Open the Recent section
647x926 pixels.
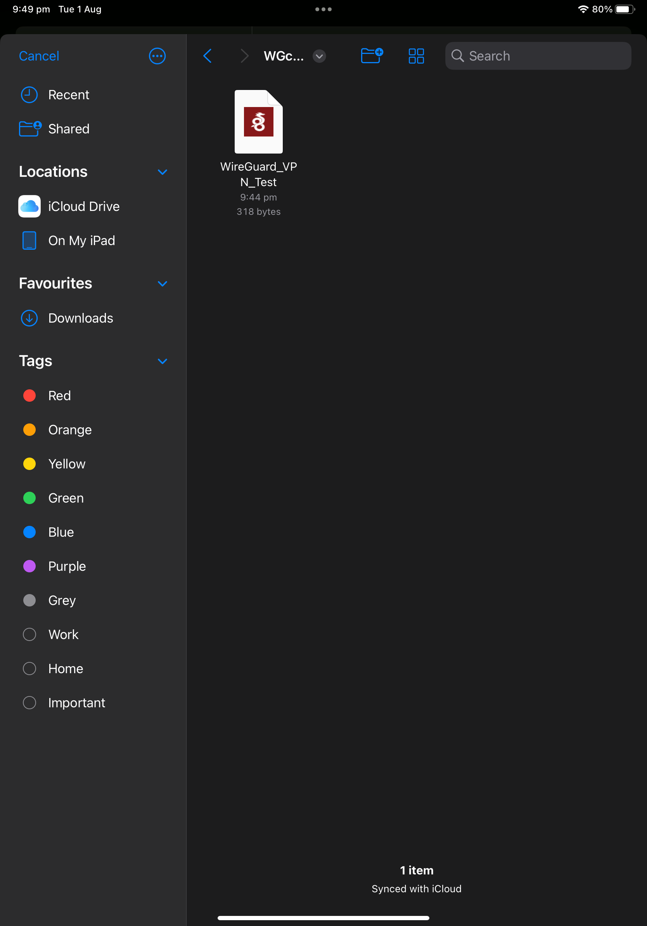(x=69, y=94)
